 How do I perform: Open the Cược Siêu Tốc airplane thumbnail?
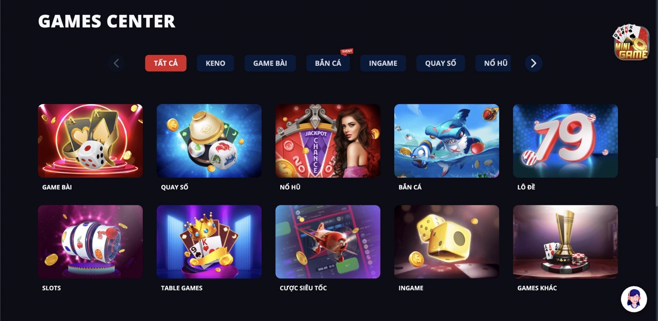tap(328, 242)
